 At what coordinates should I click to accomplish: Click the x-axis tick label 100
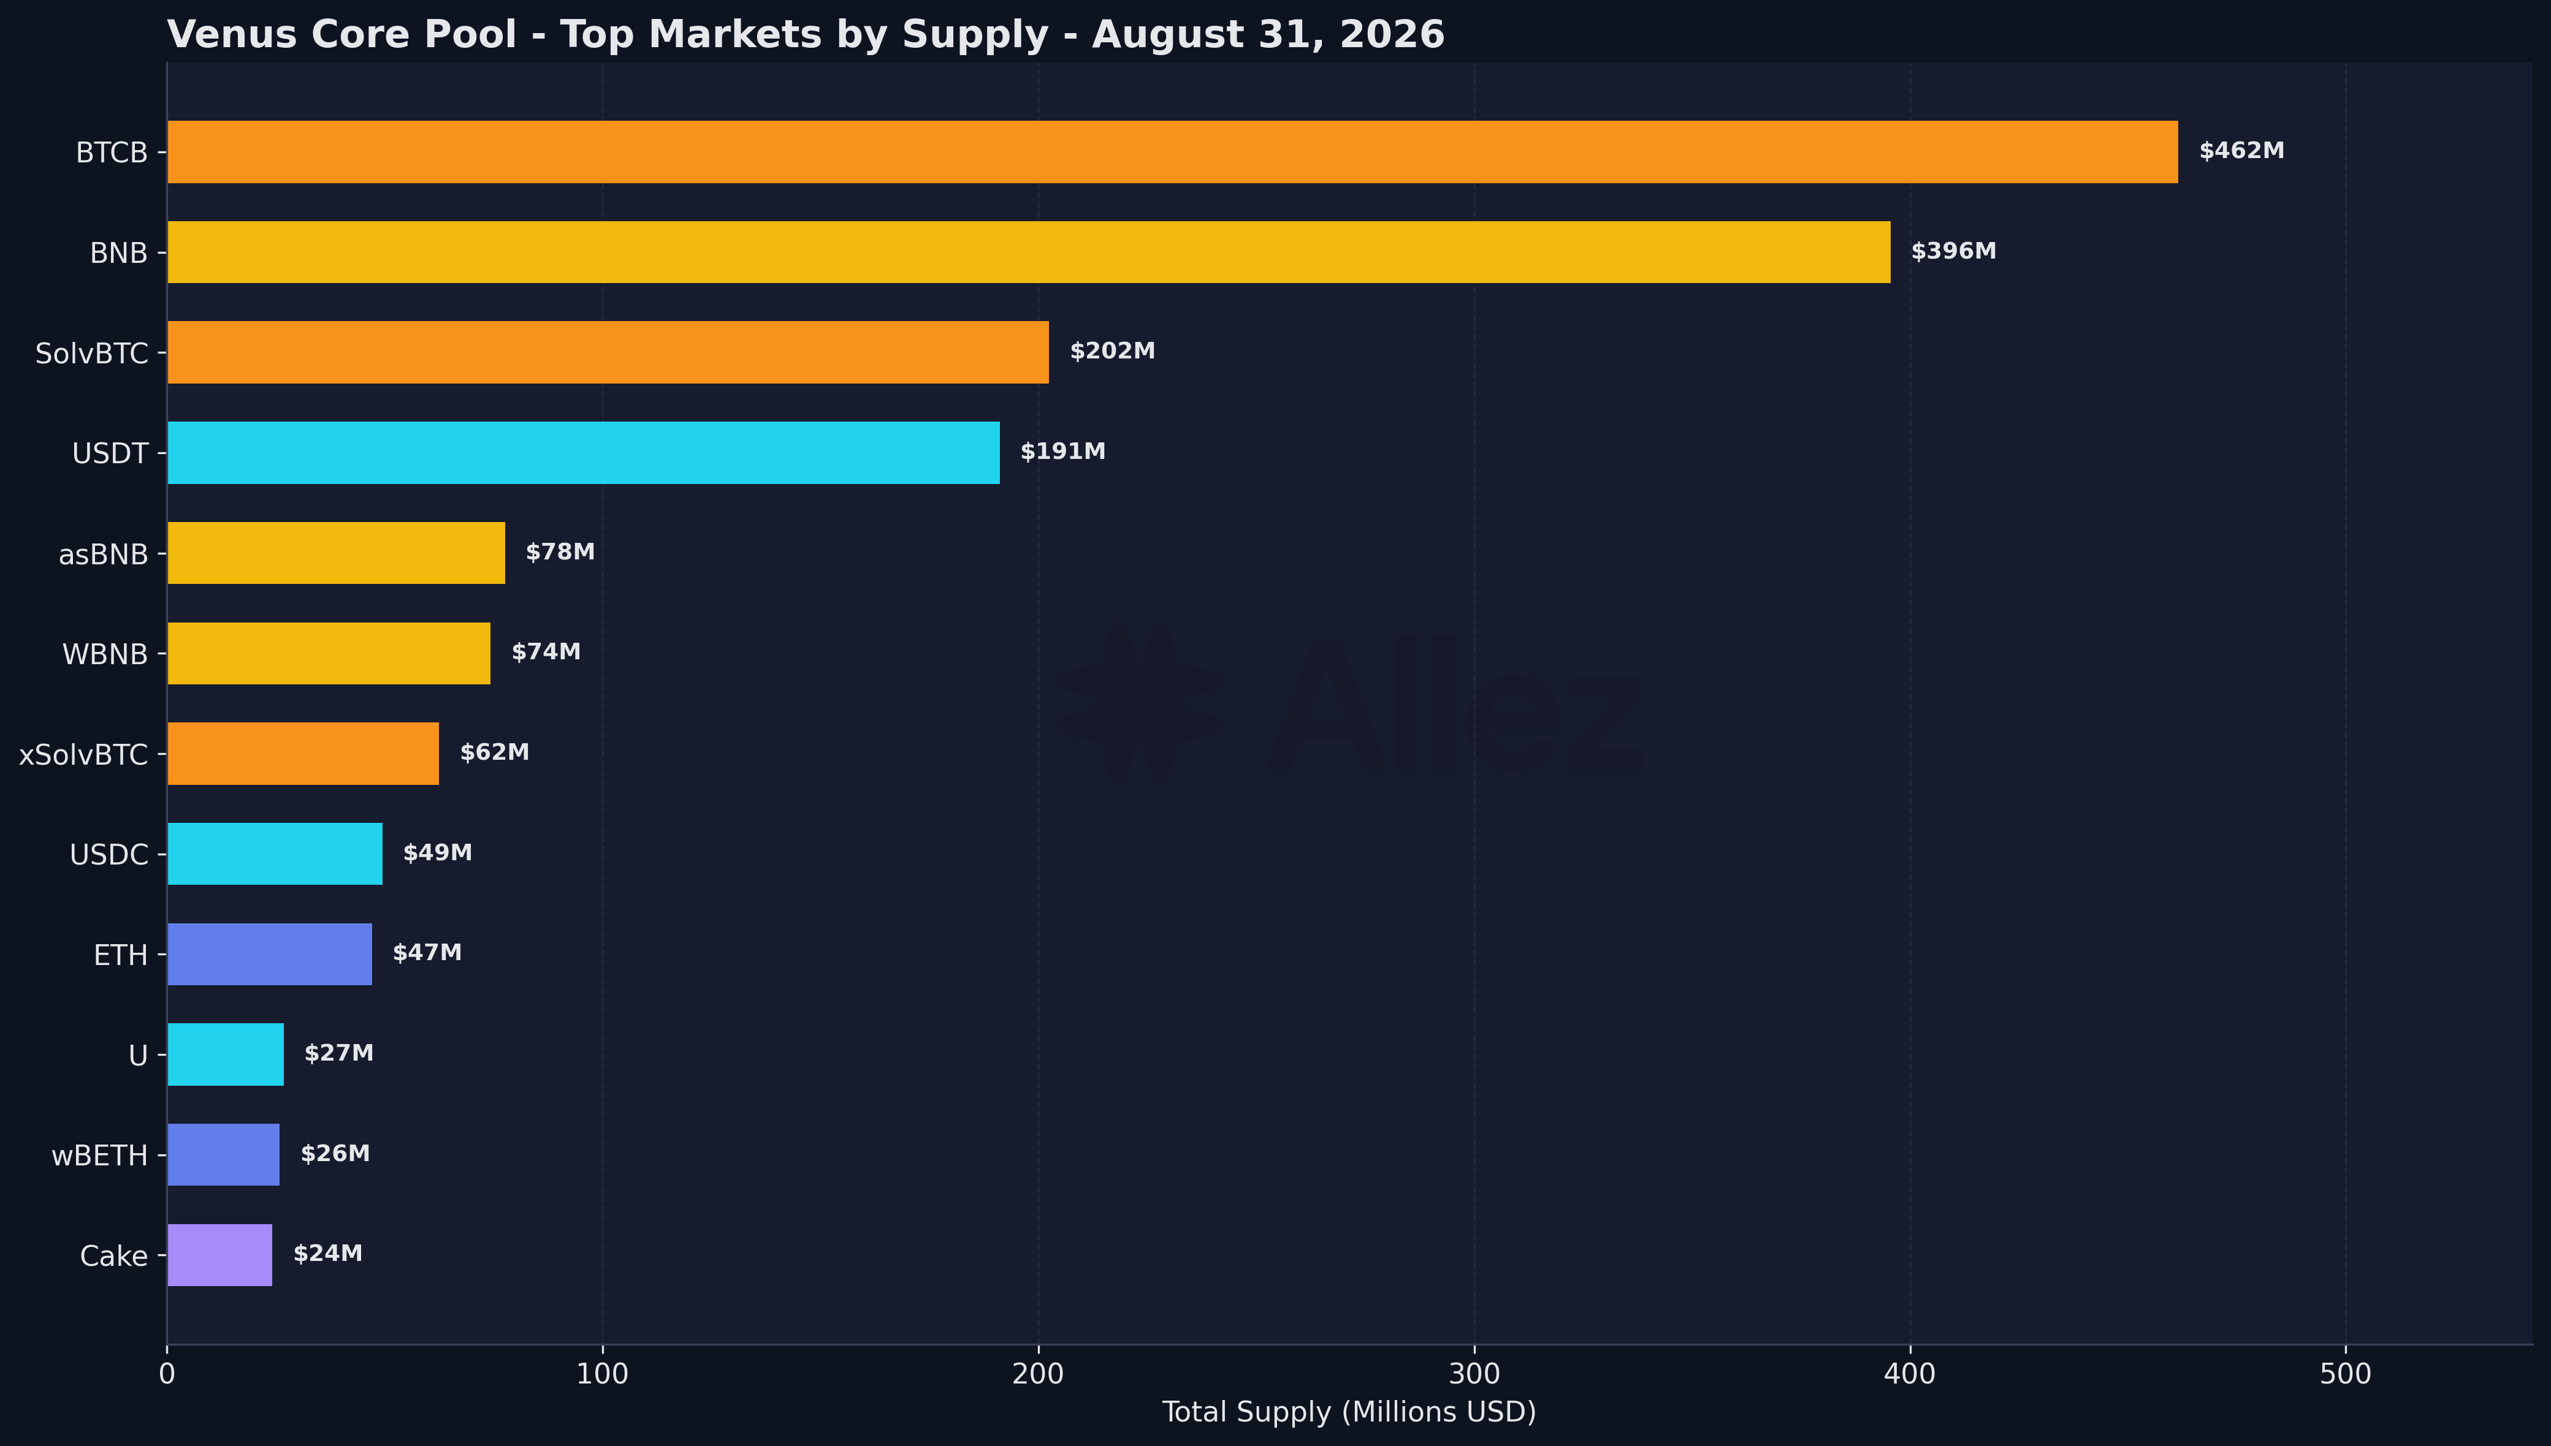click(x=603, y=1374)
